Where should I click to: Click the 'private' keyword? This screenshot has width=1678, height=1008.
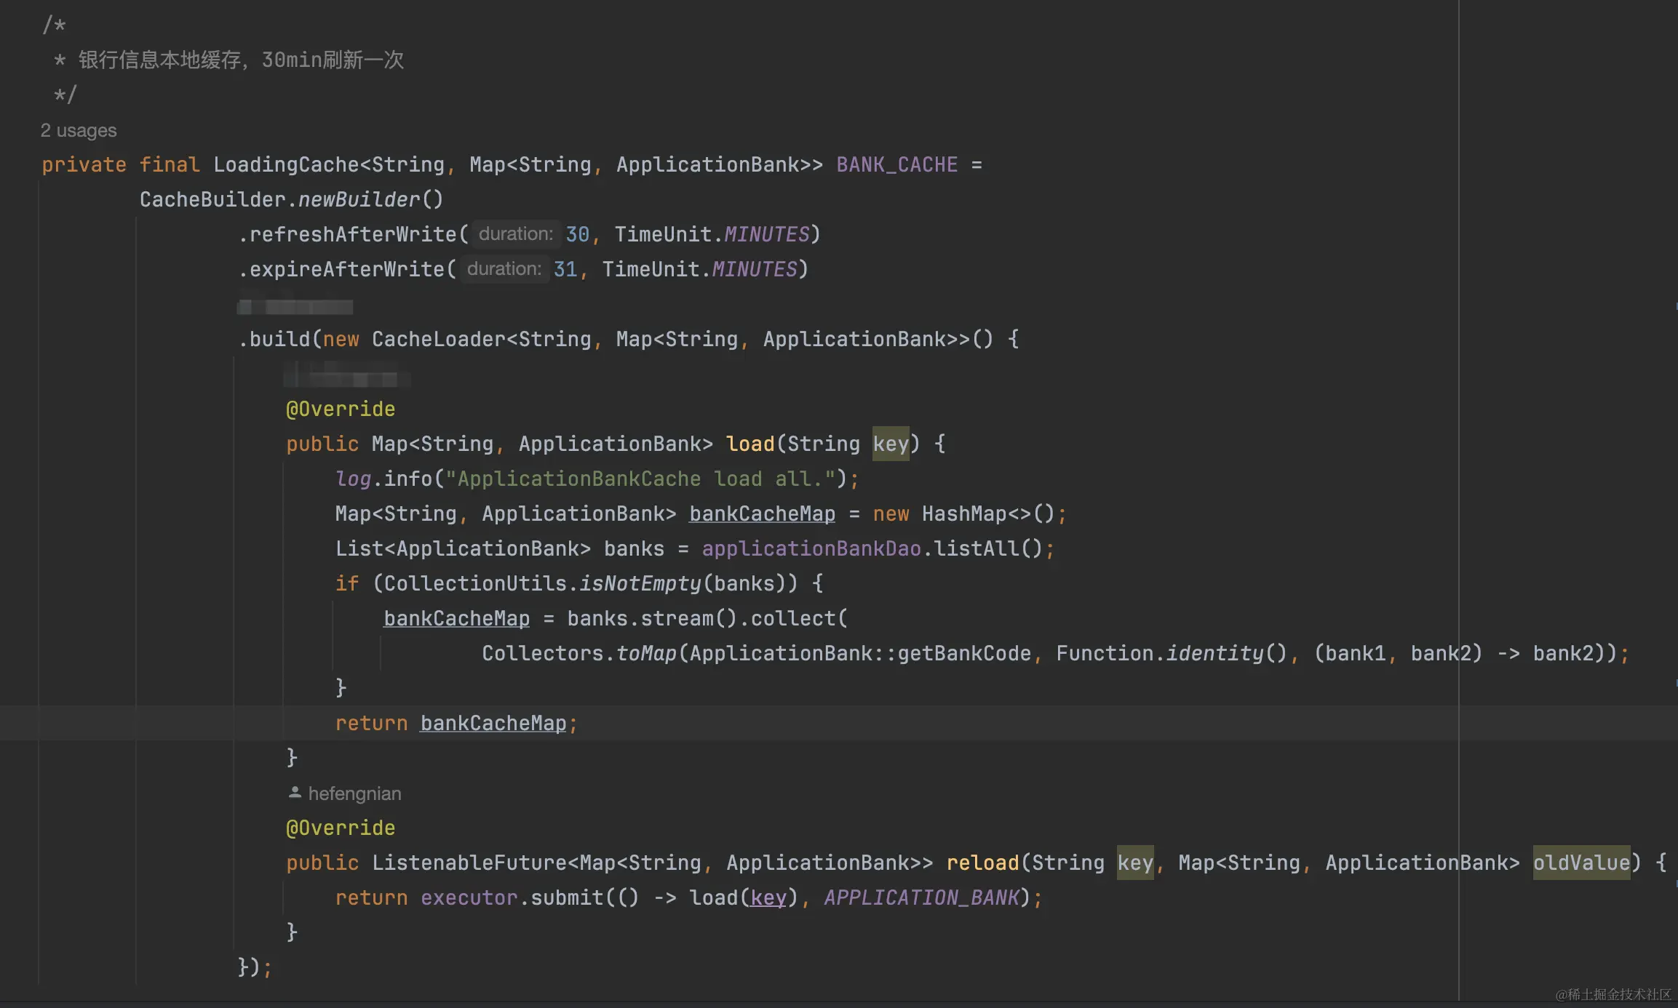[x=84, y=164]
